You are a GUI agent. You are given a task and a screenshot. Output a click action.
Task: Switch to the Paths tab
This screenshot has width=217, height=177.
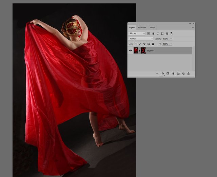coord(152,27)
